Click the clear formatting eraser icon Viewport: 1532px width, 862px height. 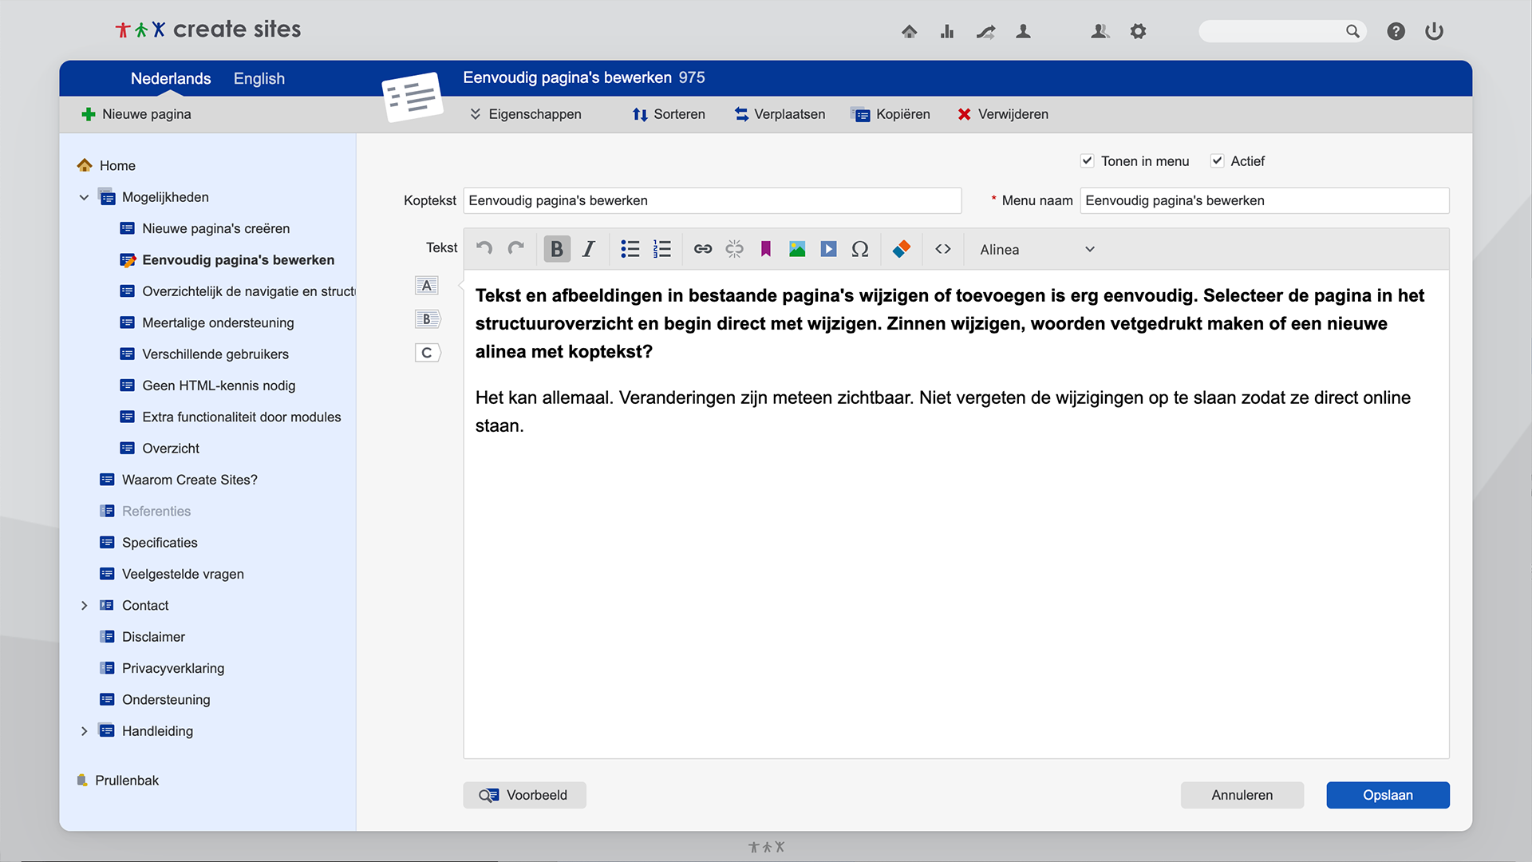click(x=902, y=249)
